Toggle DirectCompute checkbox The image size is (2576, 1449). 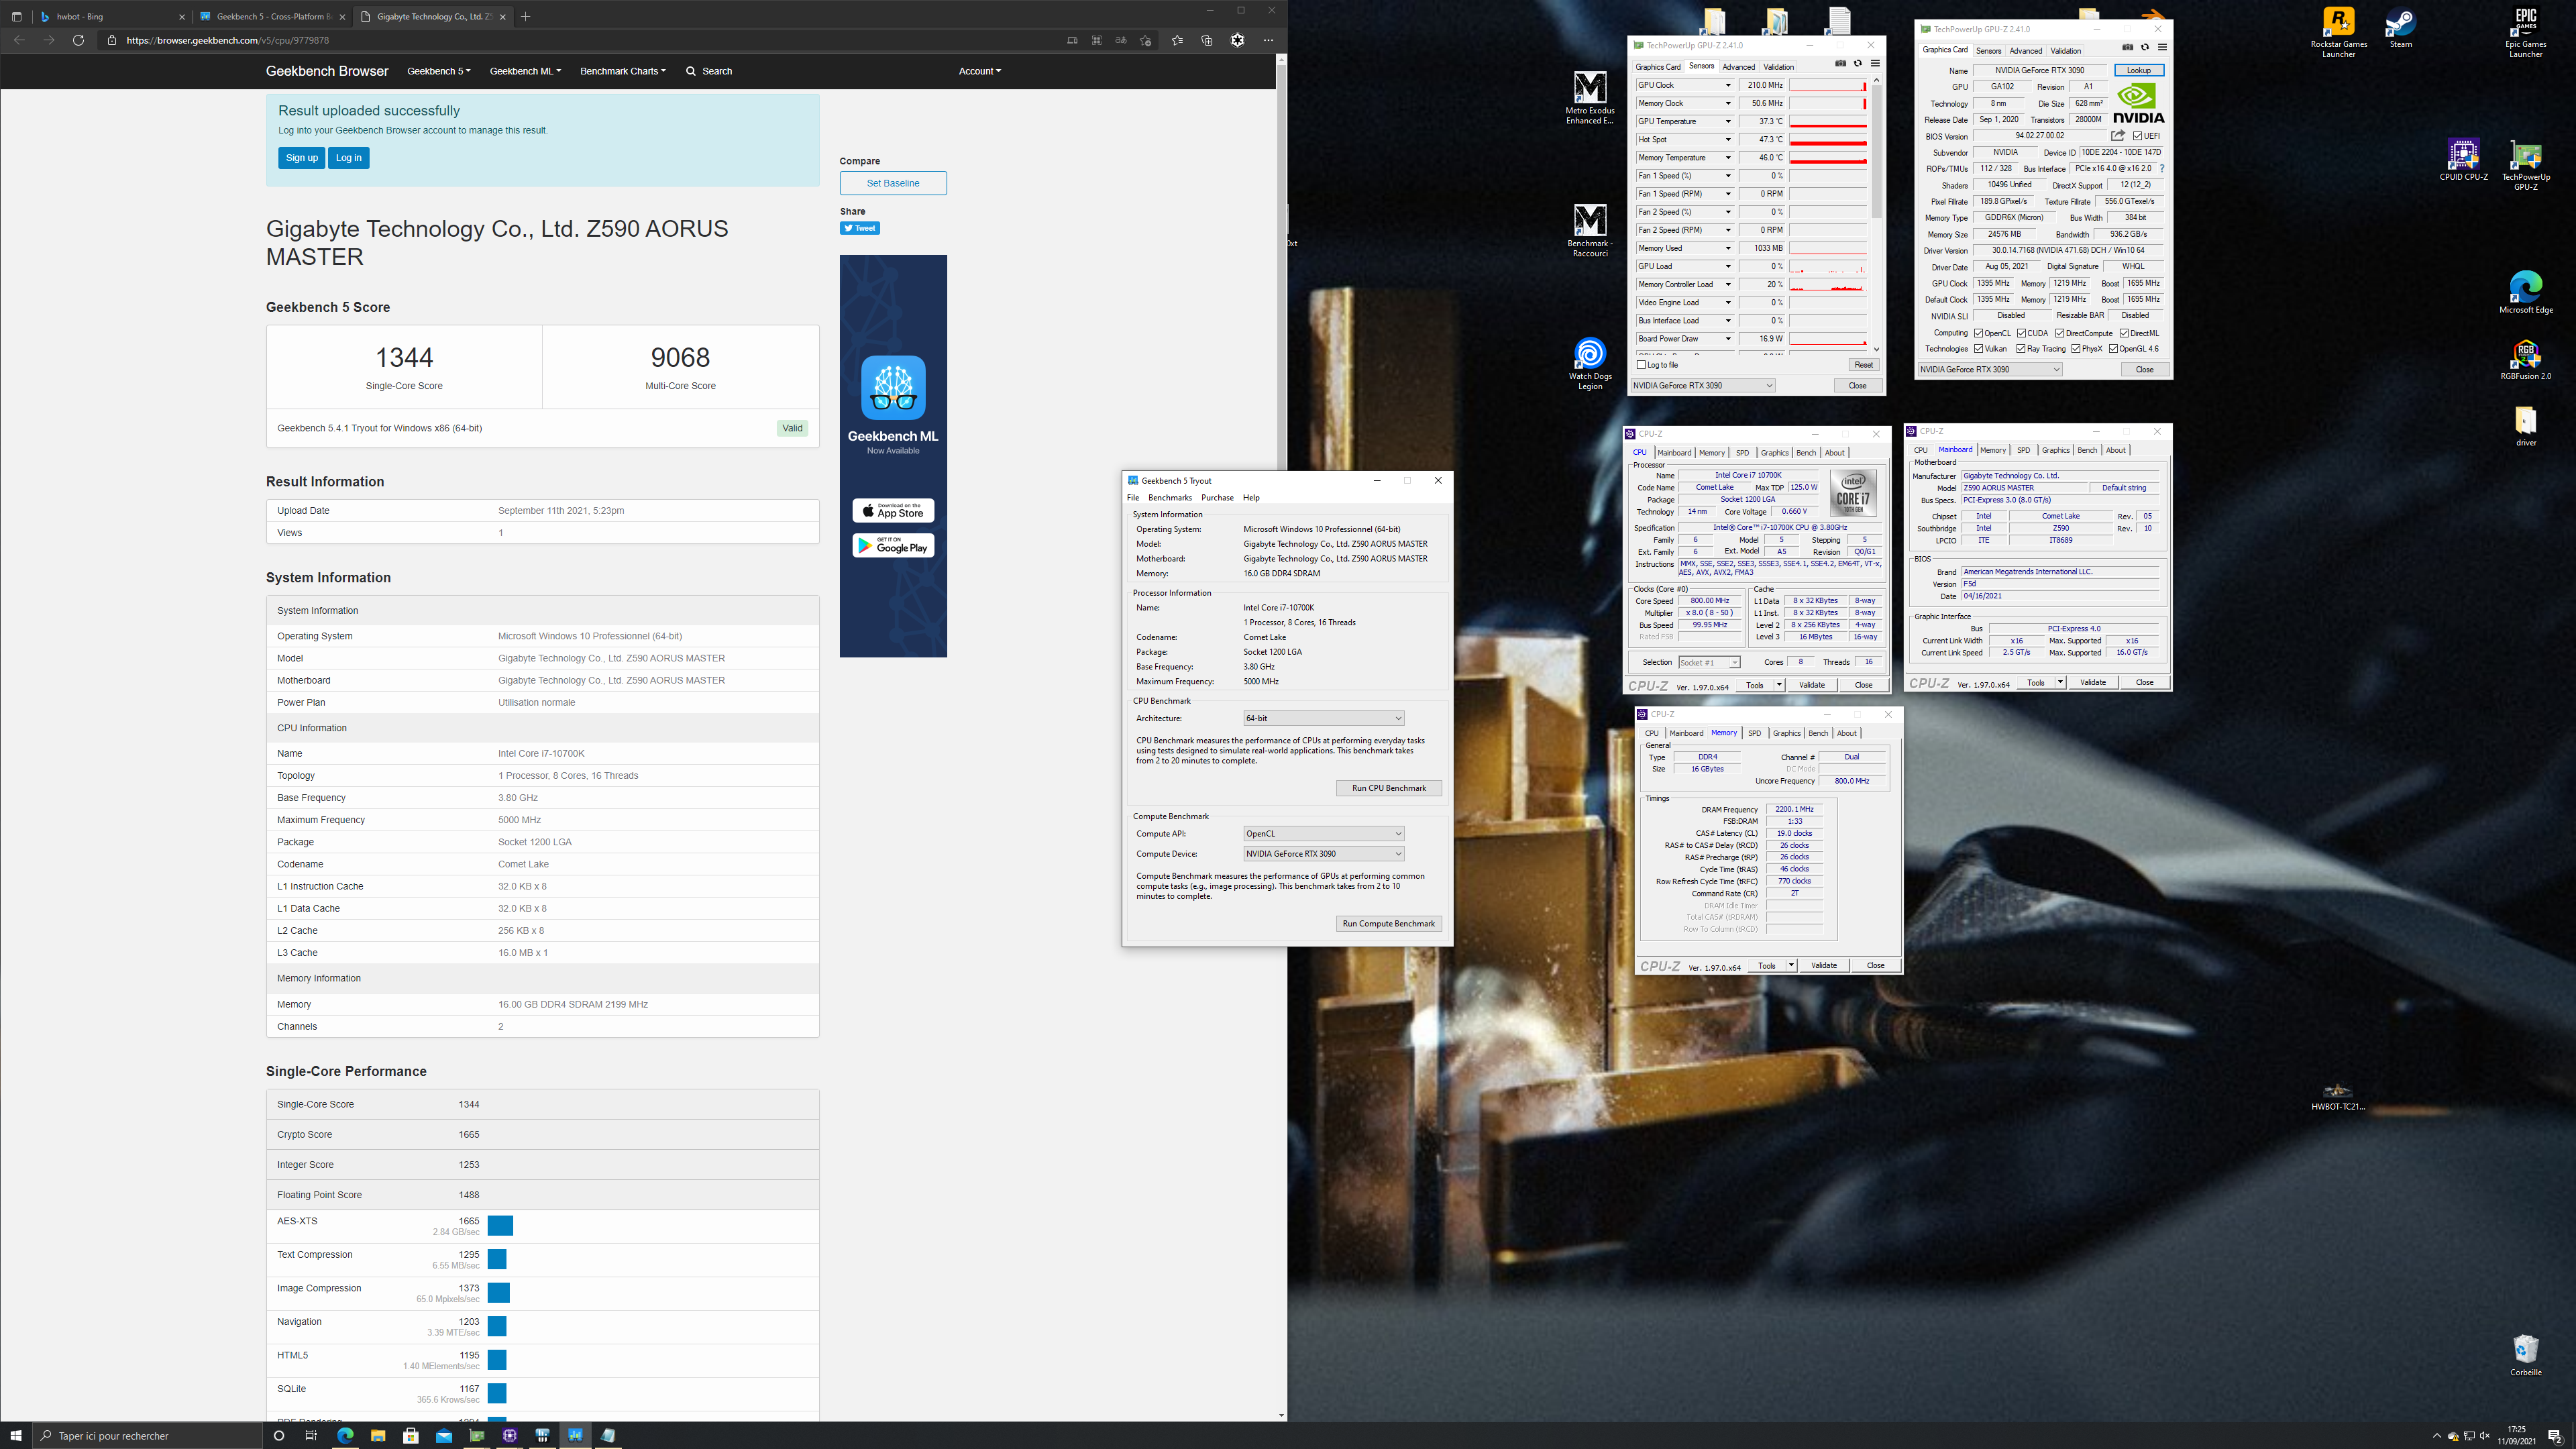click(x=2060, y=333)
